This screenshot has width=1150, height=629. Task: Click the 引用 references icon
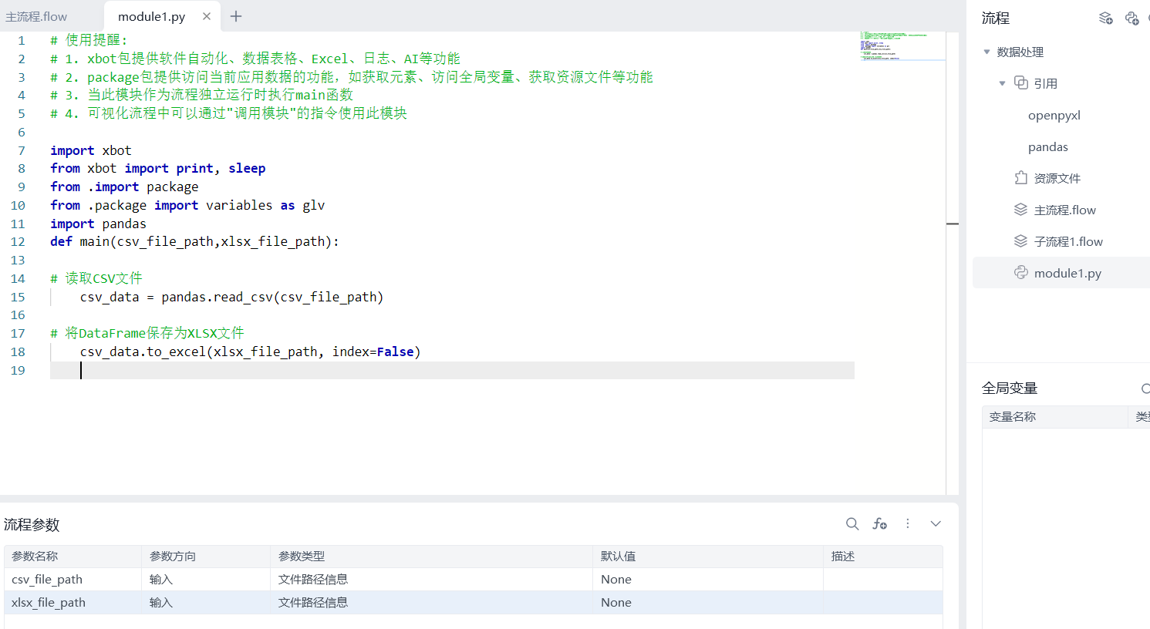1020,83
